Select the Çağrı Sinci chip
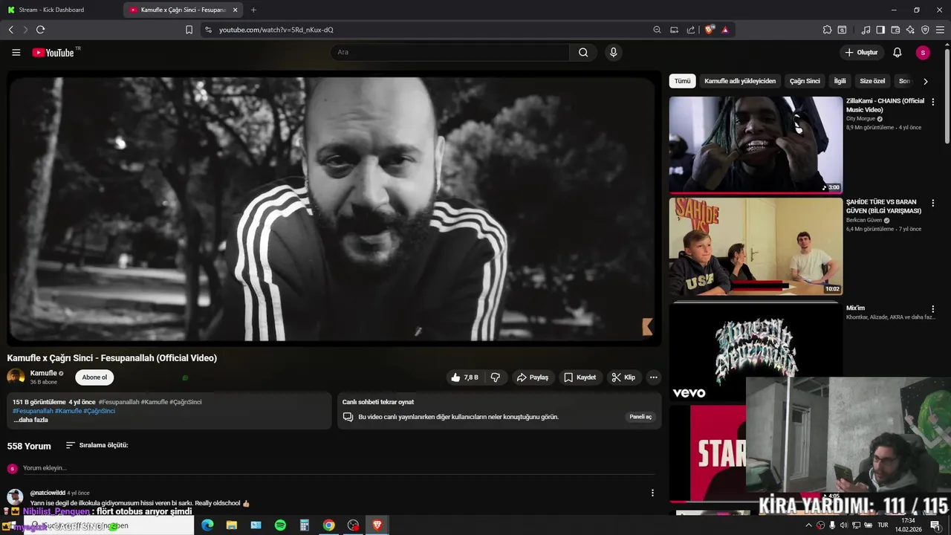This screenshot has width=951, height=535. (x=805, y=81)
